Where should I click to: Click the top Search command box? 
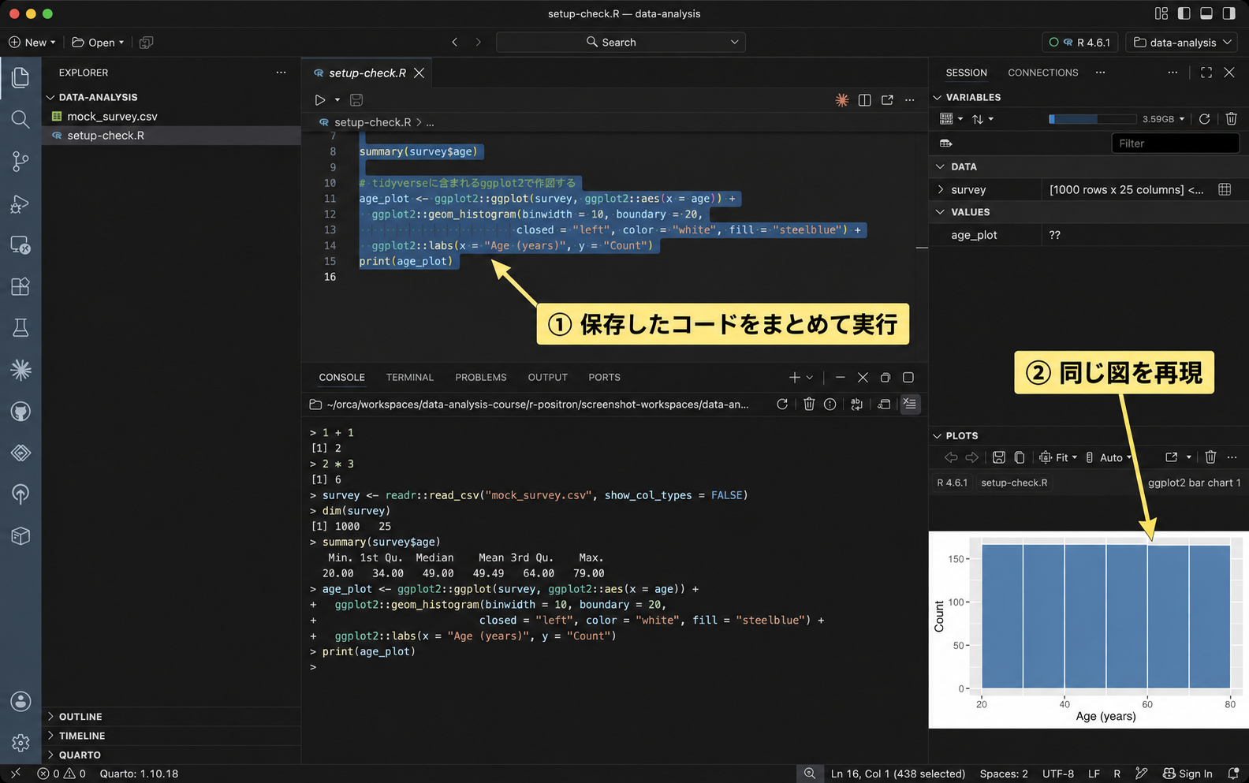(x=620, y=43)
